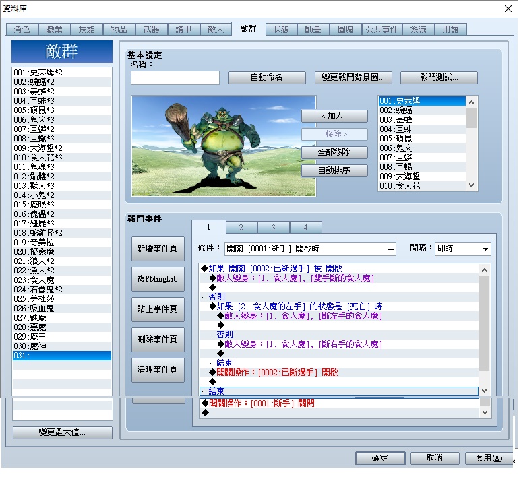Confirm with 確定 button
The width and height of the screenshot is (519, 485).
380,458
